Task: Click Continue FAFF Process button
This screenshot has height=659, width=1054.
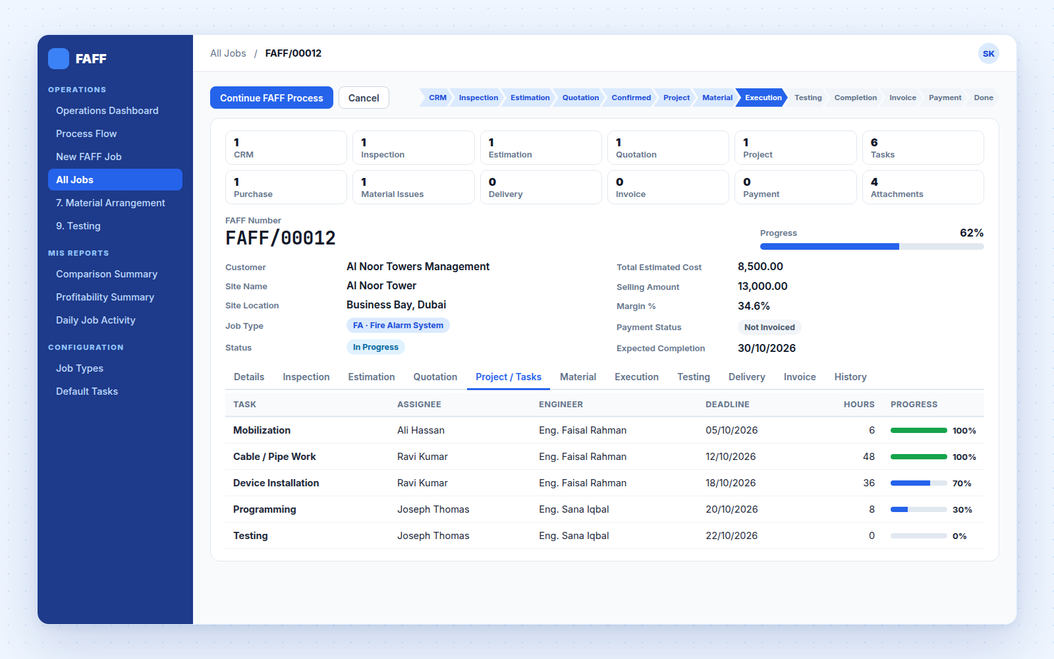Action: click(271, 98)
